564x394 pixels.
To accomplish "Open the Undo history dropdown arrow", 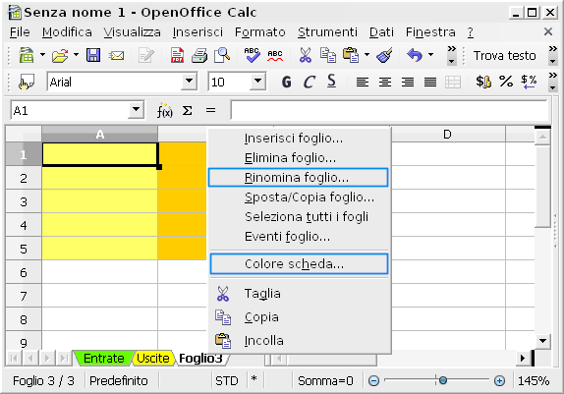I will coord(431,55).
